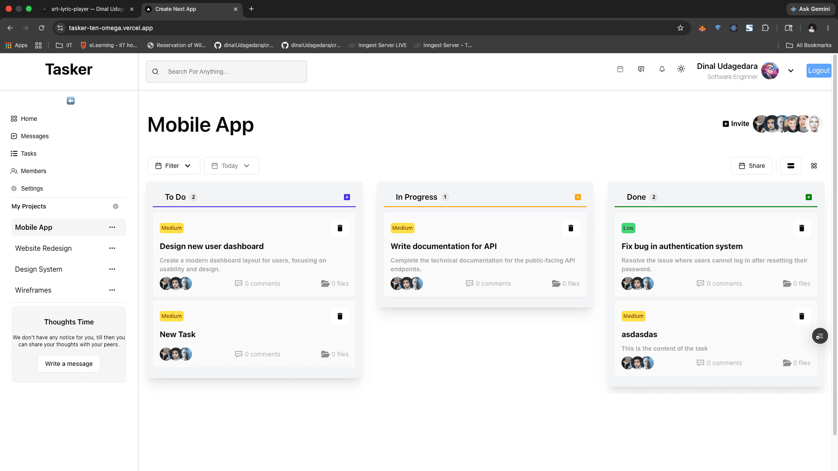Click the Logout button
Image resolution: width=838 pixels, height=471 pixels.
tap(819, 71)
